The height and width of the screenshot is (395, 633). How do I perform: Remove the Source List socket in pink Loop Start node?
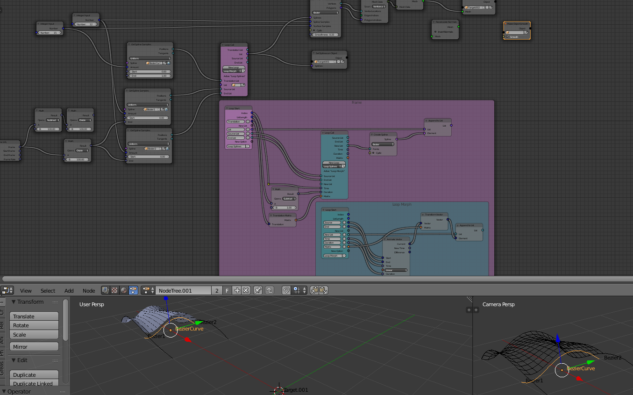pyautogui.click(x=248, y=134)
